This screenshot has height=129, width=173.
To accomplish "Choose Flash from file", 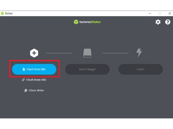I will 34,69.
